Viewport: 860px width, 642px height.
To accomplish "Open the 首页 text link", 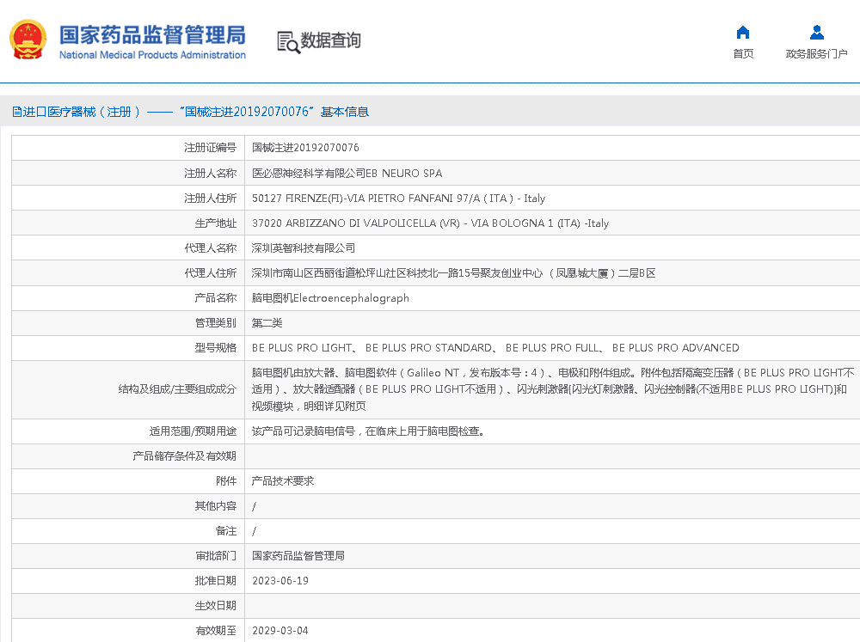I will [x=743, y=54].
